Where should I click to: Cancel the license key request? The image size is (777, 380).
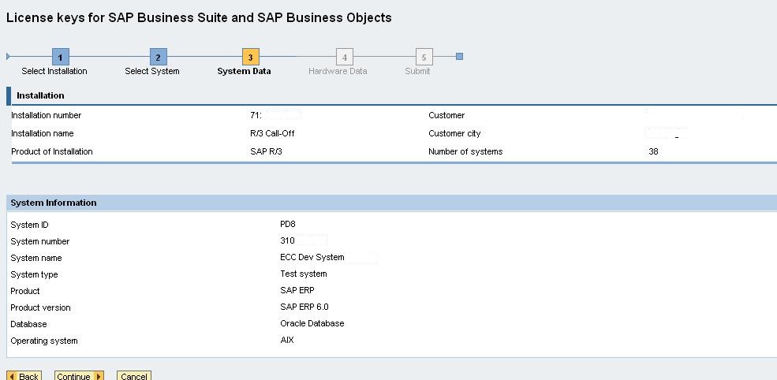point(134,377)
